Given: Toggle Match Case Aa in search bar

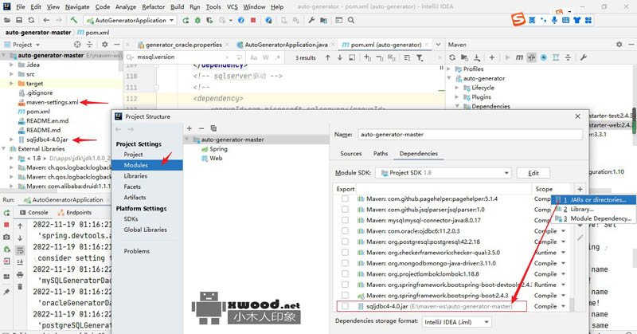Looking at the screenshot, I should pos(254,57).
